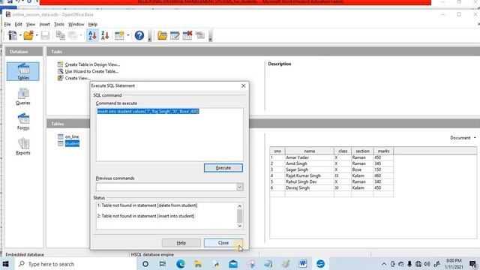The width and height of the screenshot is (480, 270).
Task: Open Microsoft Edge from taskbar
Action: 181,264
